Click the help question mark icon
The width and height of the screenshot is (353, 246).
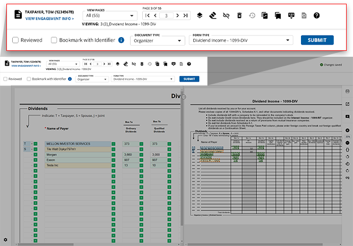click(x=316, y=15)
